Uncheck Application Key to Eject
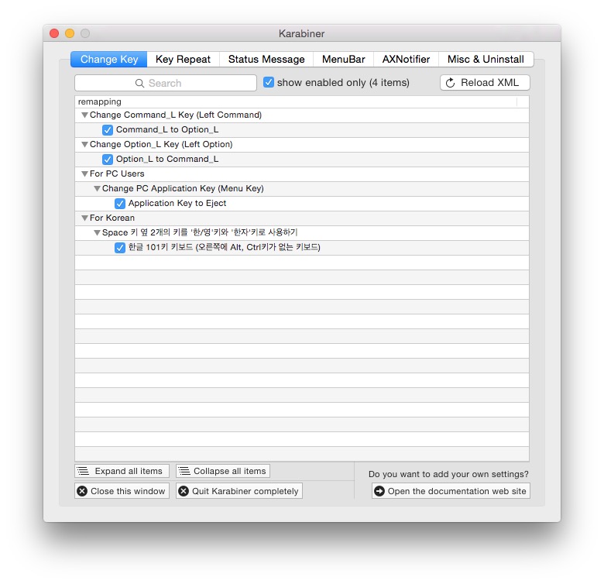 pos(120,204)
